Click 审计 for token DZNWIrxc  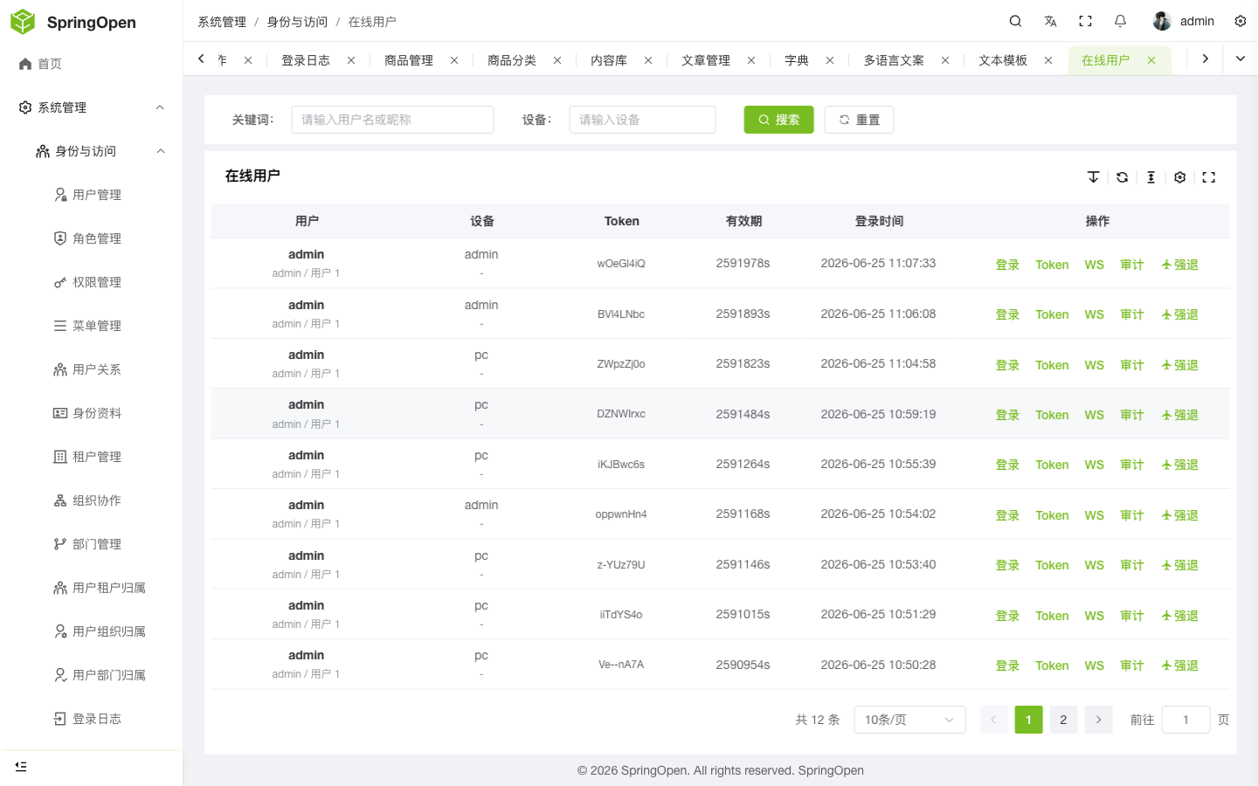click(x=1132, y=415)
